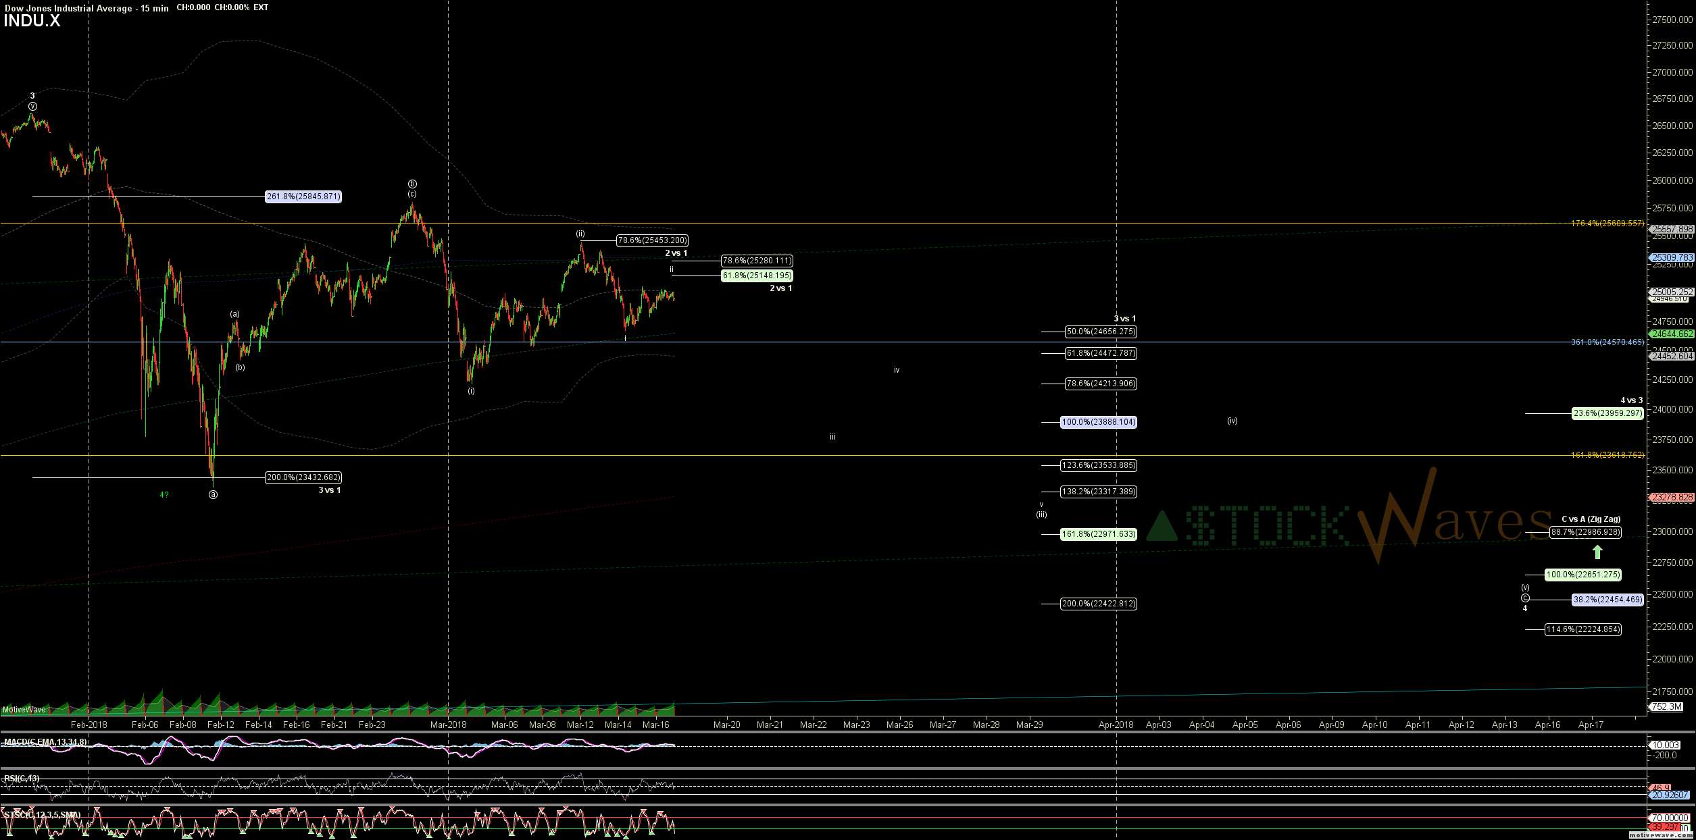This screenshot has height=840, width=1696.
Task: Click the 70.00000 stochastic level tag
Action: (x=1670, y=818)
